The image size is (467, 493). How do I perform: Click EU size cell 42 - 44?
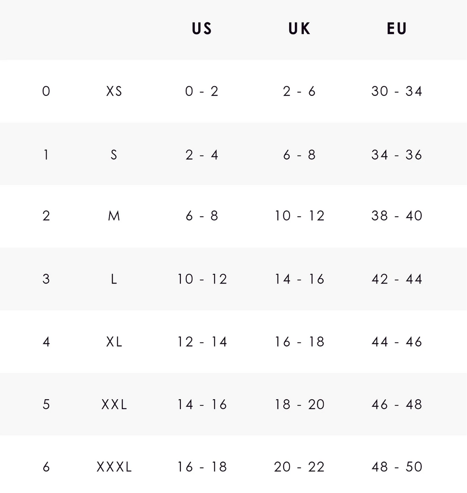pos(397,279)
